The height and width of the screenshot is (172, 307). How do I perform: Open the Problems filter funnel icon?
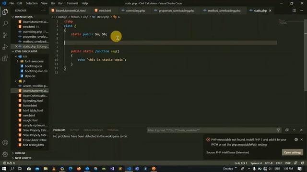coord(278,130)
